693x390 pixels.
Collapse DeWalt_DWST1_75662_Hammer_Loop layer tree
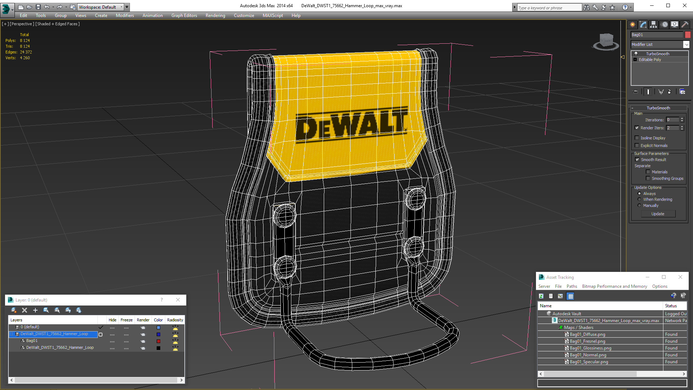(11, 334)
